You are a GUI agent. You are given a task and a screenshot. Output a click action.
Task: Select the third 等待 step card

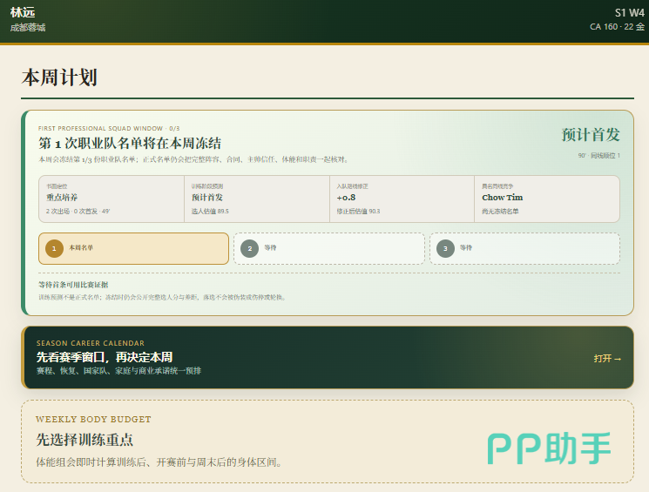524,248
